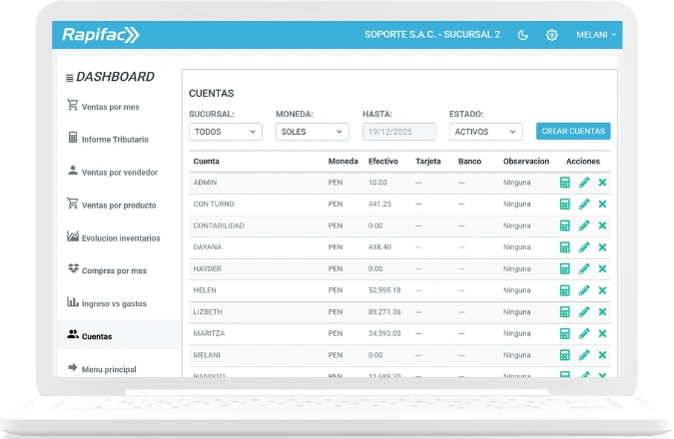Delete the MARITZA account
674x439 pixels.
coord(602,333)
